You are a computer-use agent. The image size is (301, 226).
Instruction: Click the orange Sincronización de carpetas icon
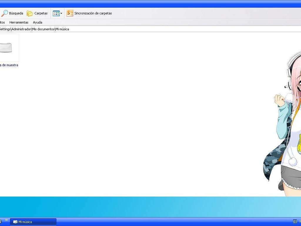point(70,13)
